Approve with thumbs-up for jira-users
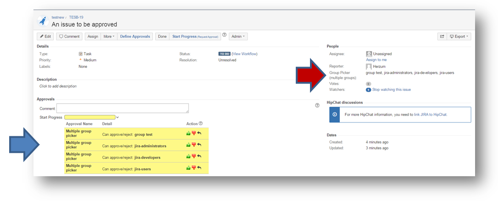This screenshot has height=201, width=498. tap(188, 168)
